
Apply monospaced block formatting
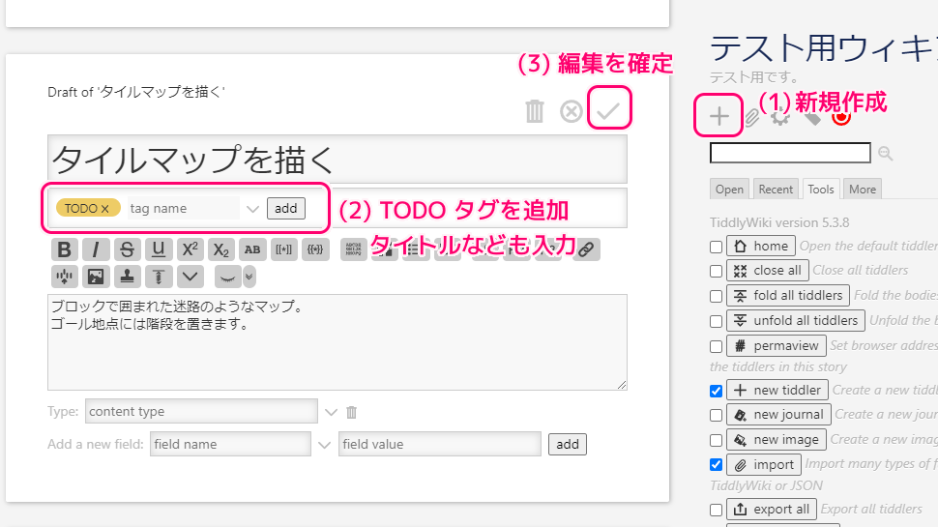354,249
